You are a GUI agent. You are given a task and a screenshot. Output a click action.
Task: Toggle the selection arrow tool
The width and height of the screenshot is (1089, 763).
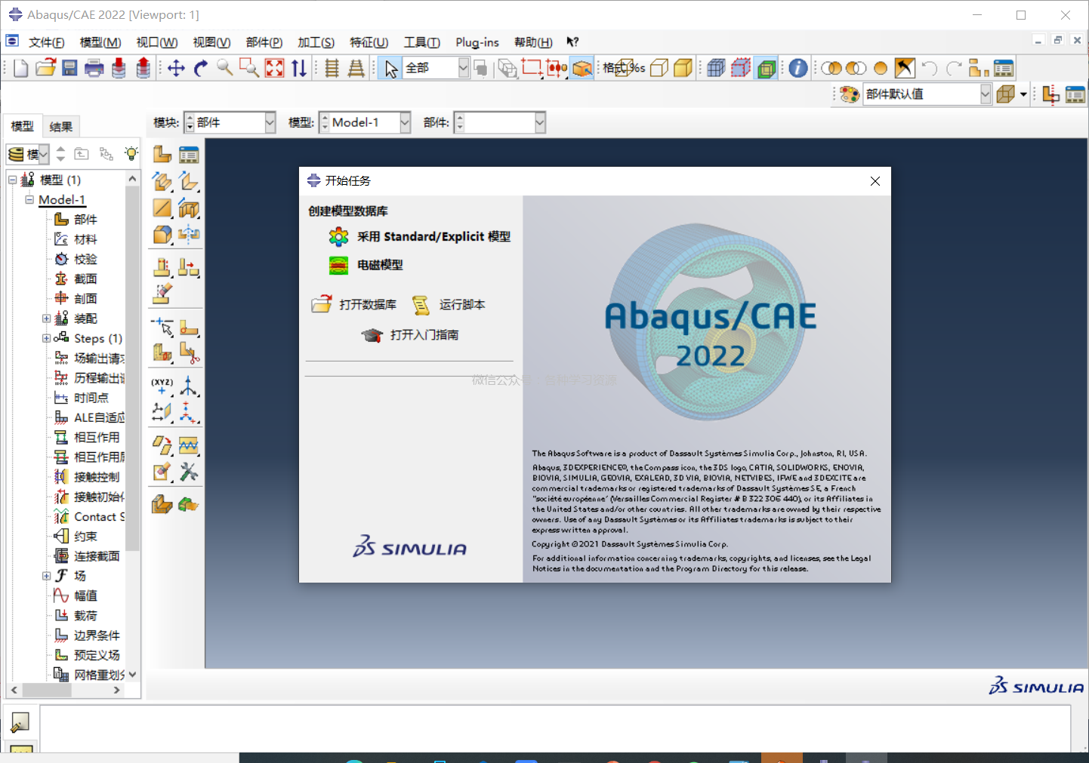pyautogui.click(x=390, y=69)
